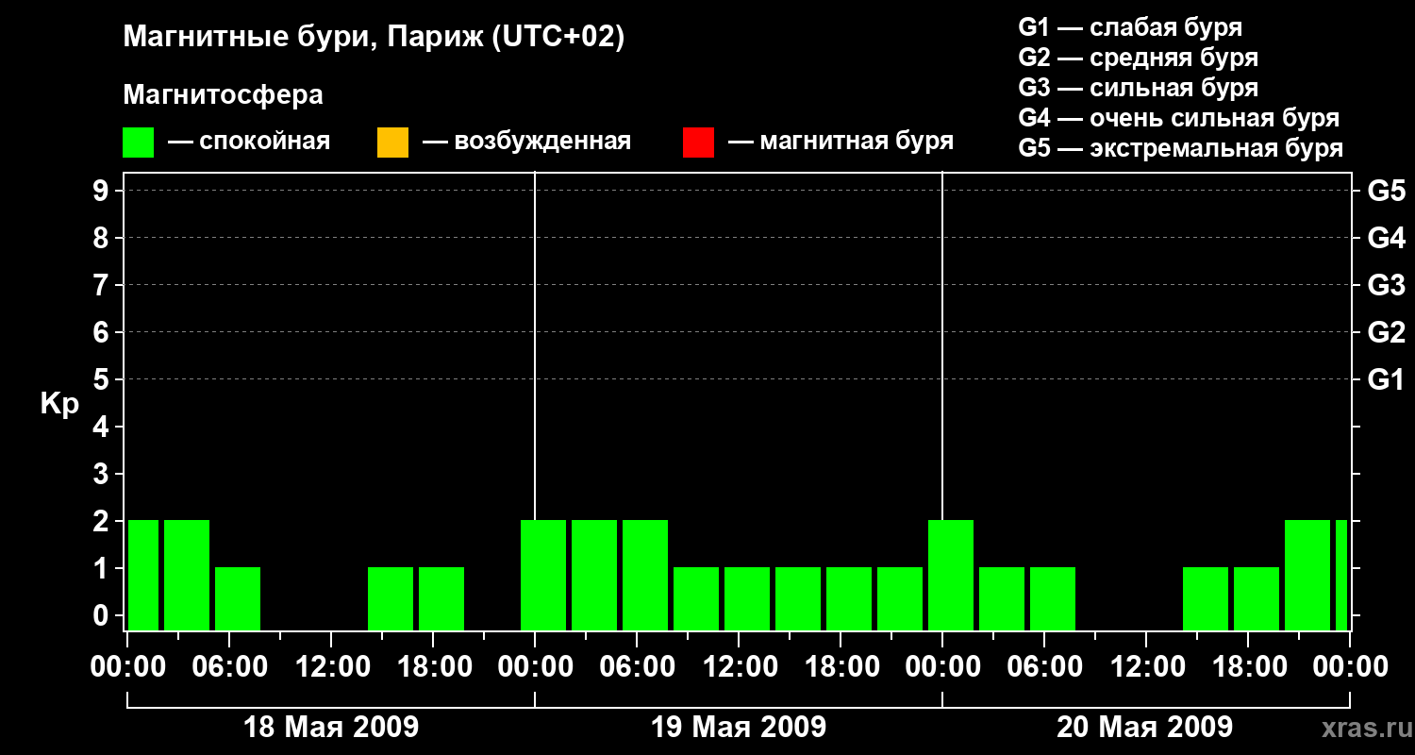
Task: Click 19 May's 12:00–15:00 bar
Action: [x=747, y=598]
